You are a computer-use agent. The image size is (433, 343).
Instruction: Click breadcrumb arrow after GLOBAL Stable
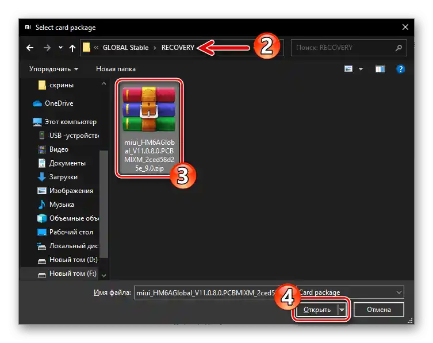tap(155, 48)
